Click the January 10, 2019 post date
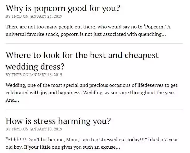 (x=46, y=129)
